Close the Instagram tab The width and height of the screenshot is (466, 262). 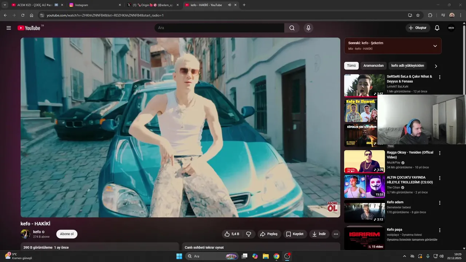(120, 5)
